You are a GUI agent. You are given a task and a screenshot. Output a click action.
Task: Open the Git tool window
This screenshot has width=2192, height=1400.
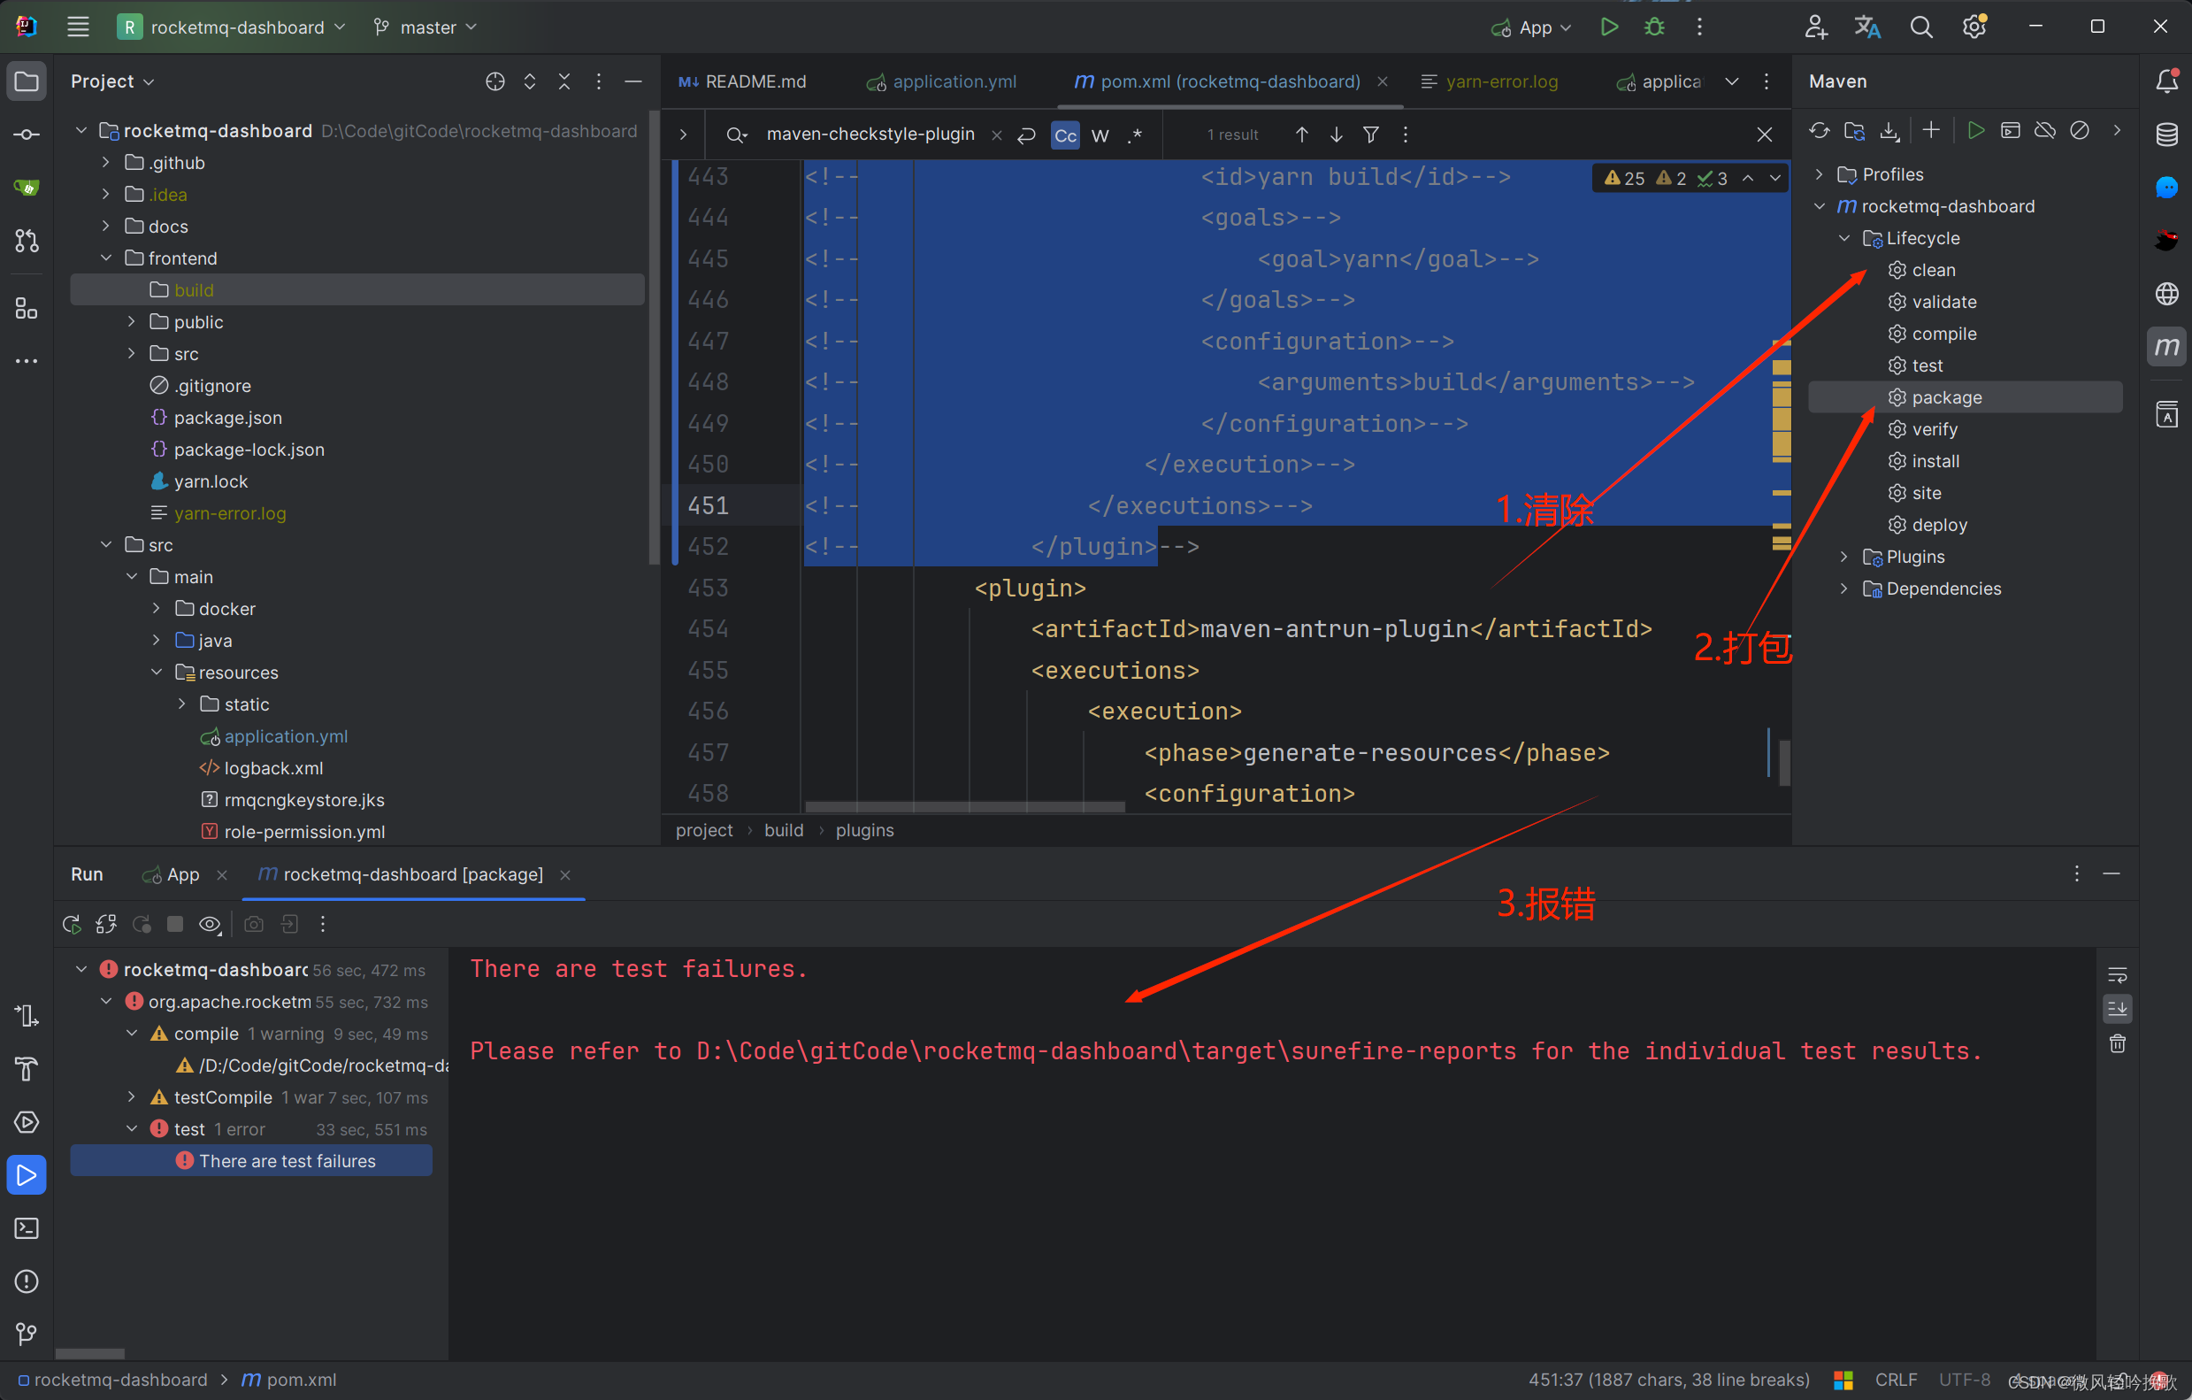pyautogui.click(x=27, y=1334)
